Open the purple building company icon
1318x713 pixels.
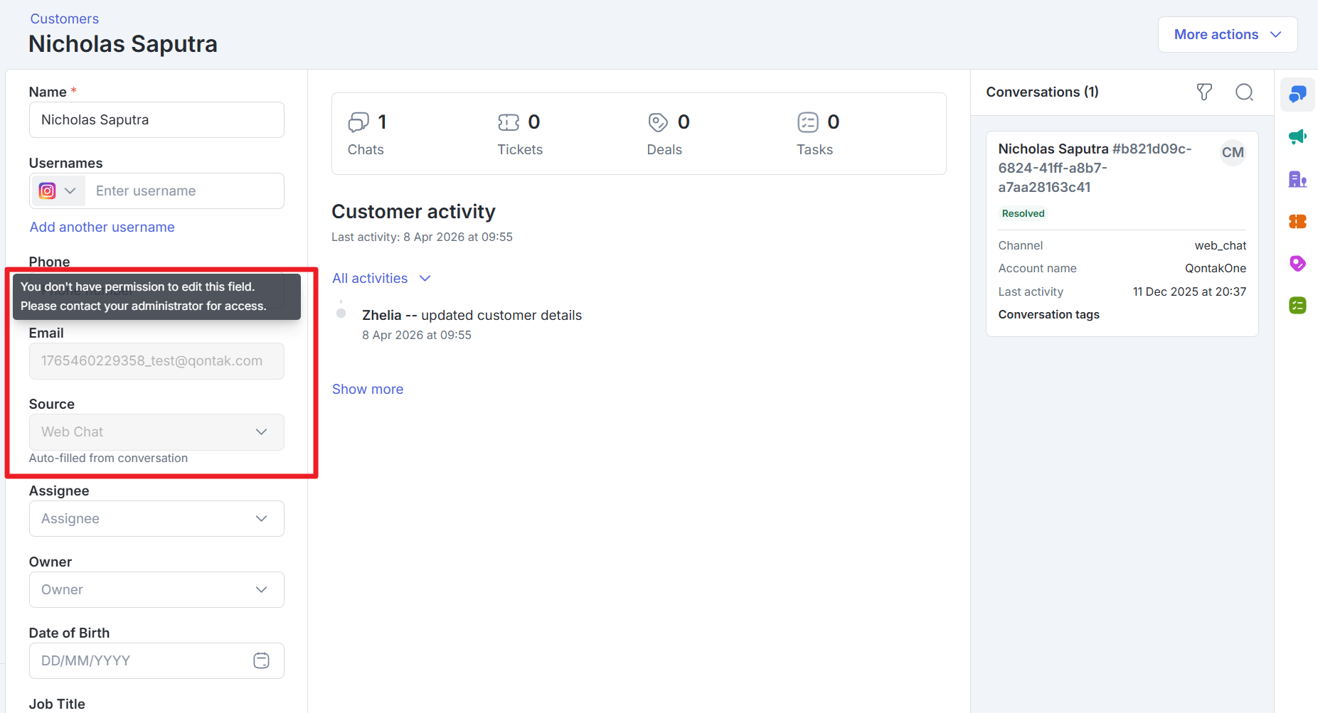pos(1297,179)
